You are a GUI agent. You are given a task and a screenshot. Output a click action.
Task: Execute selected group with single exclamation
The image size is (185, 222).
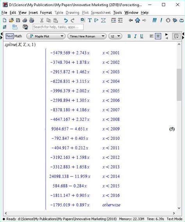[x=161, y=20]
